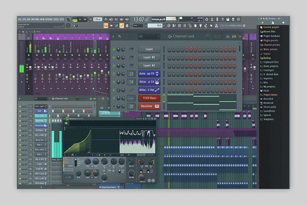Select the FLEX Bass channel button
Viewport: 307px width, 205px height.
pos(149,98)
